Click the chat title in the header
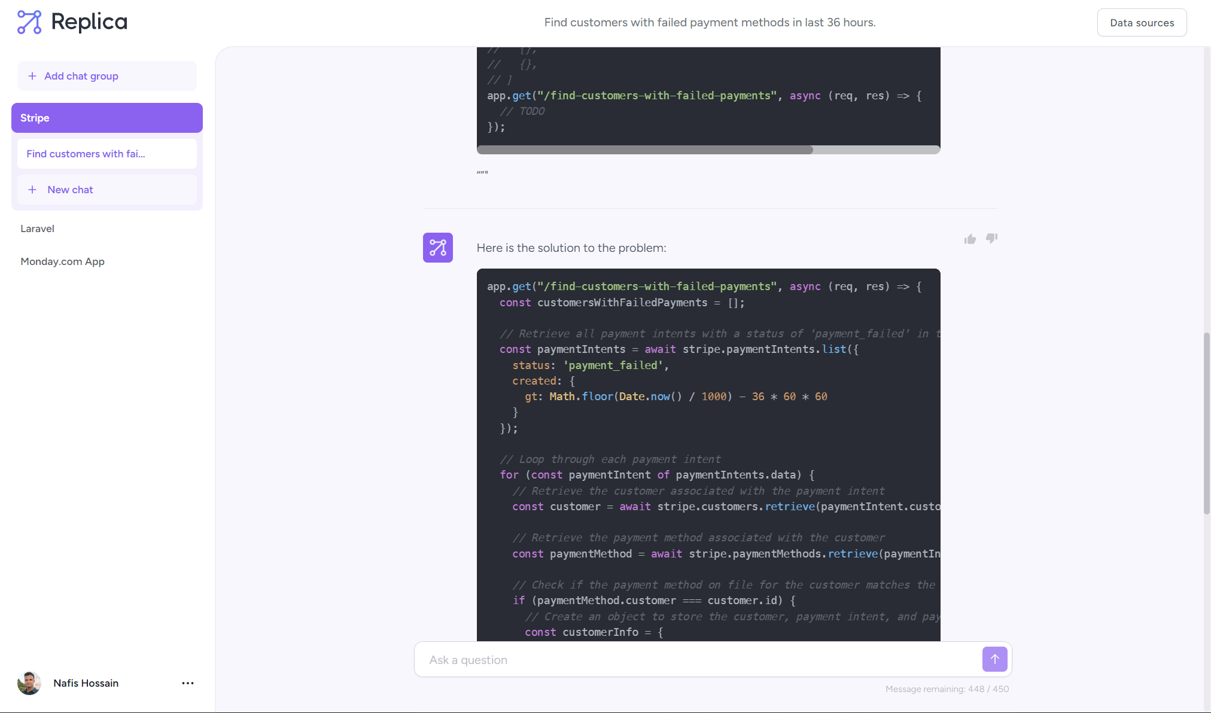Image resolution: width=1211 pixels, height=713 pixels. pos(710,22)
